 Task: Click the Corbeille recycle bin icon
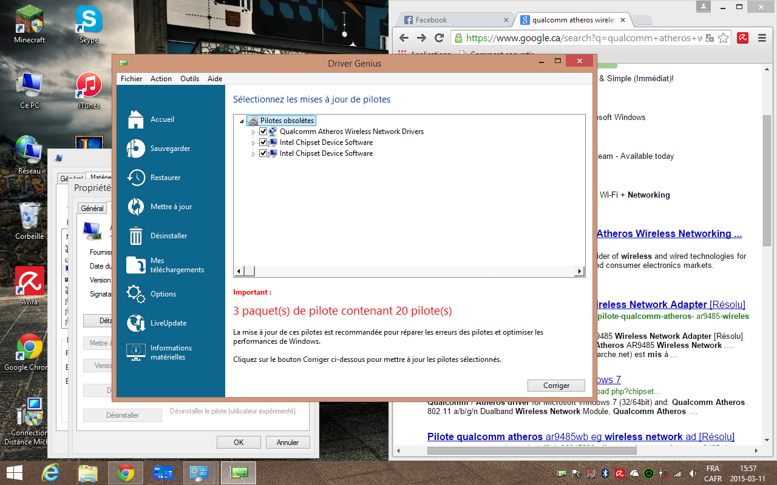pyautogui.click(x=29, y=221)
